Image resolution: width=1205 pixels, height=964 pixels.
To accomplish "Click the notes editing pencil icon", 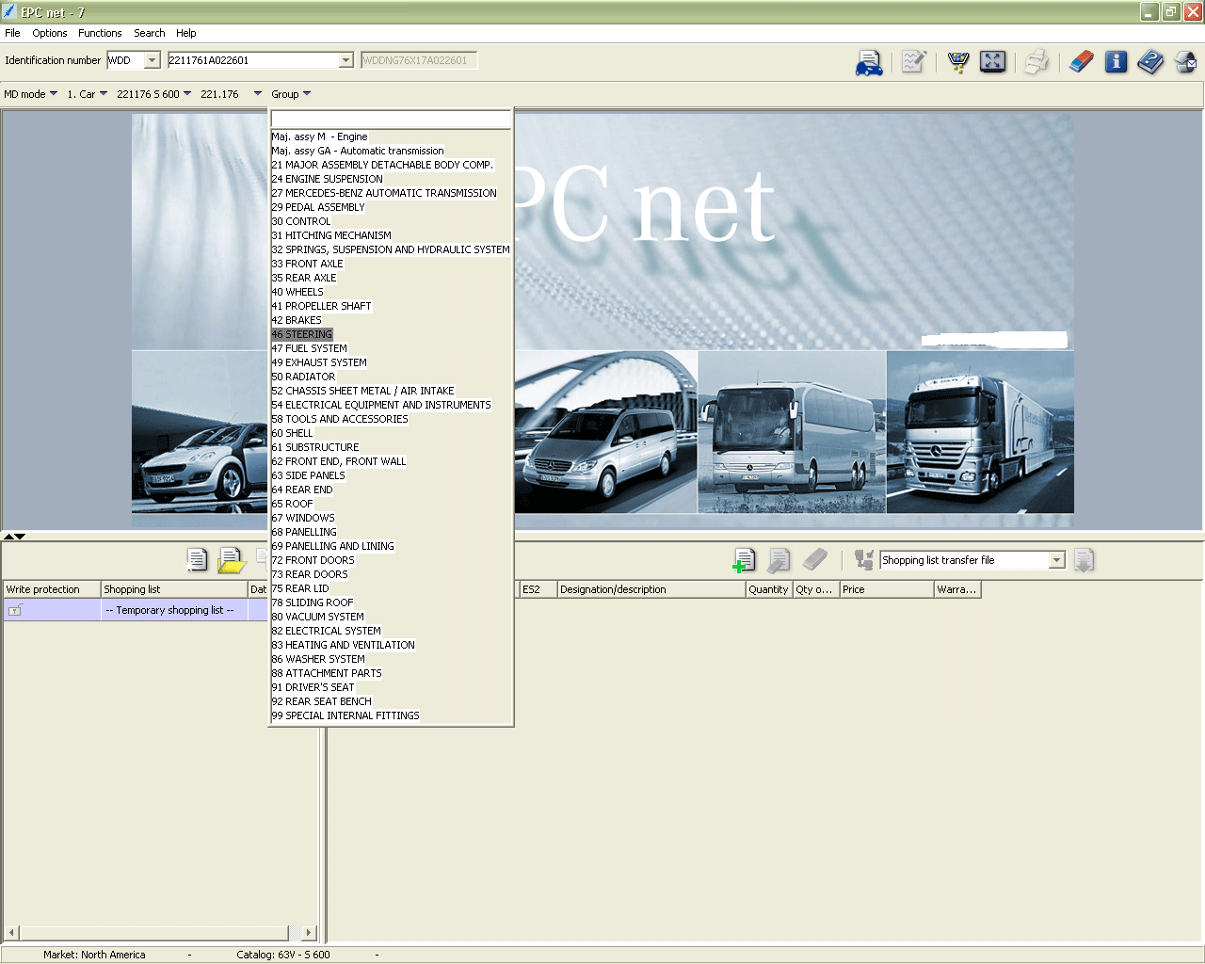I will click(914, 62).
